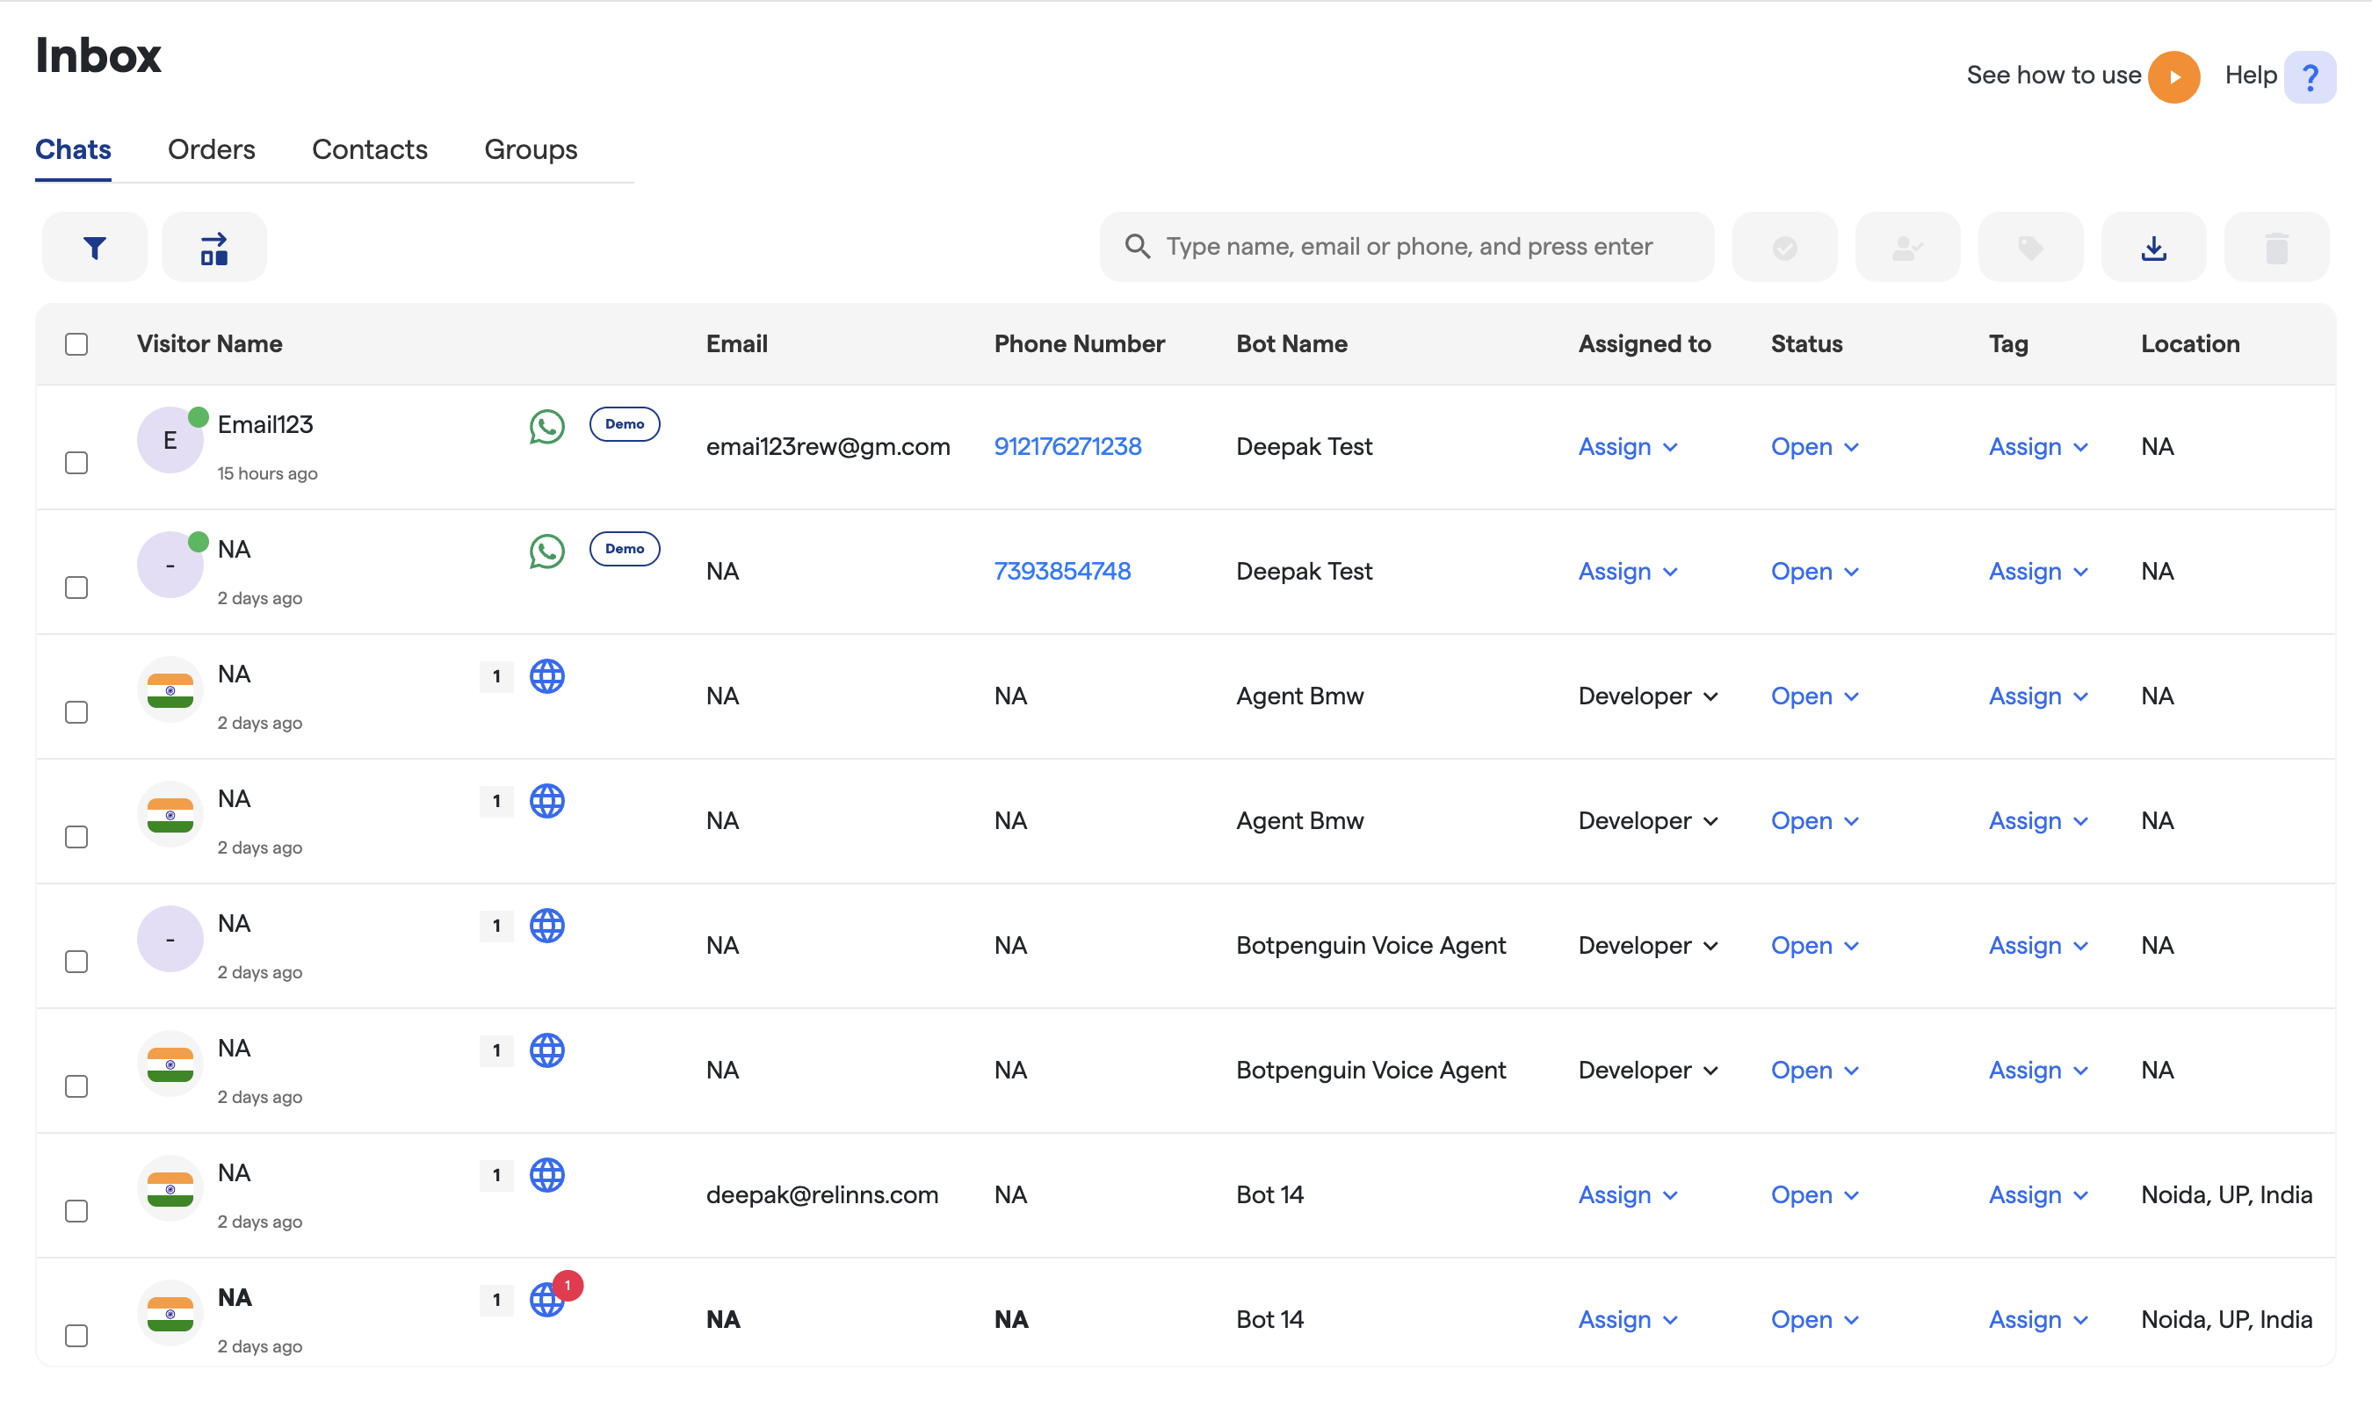This screenshot has height=1428, width=2372.
Task: Click the tag icon in toolbar
Action: coord(2029,248)
